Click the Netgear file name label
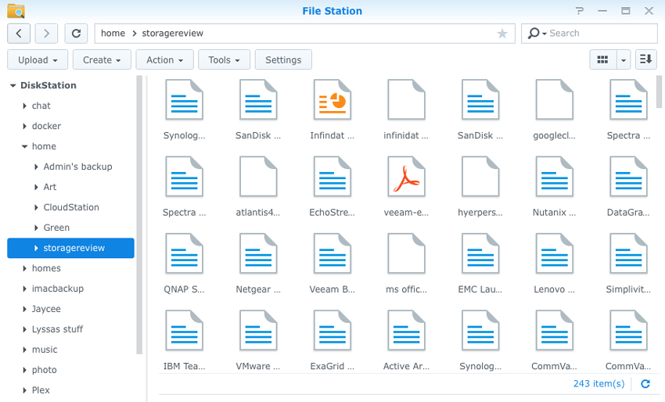 coord(258,289)
